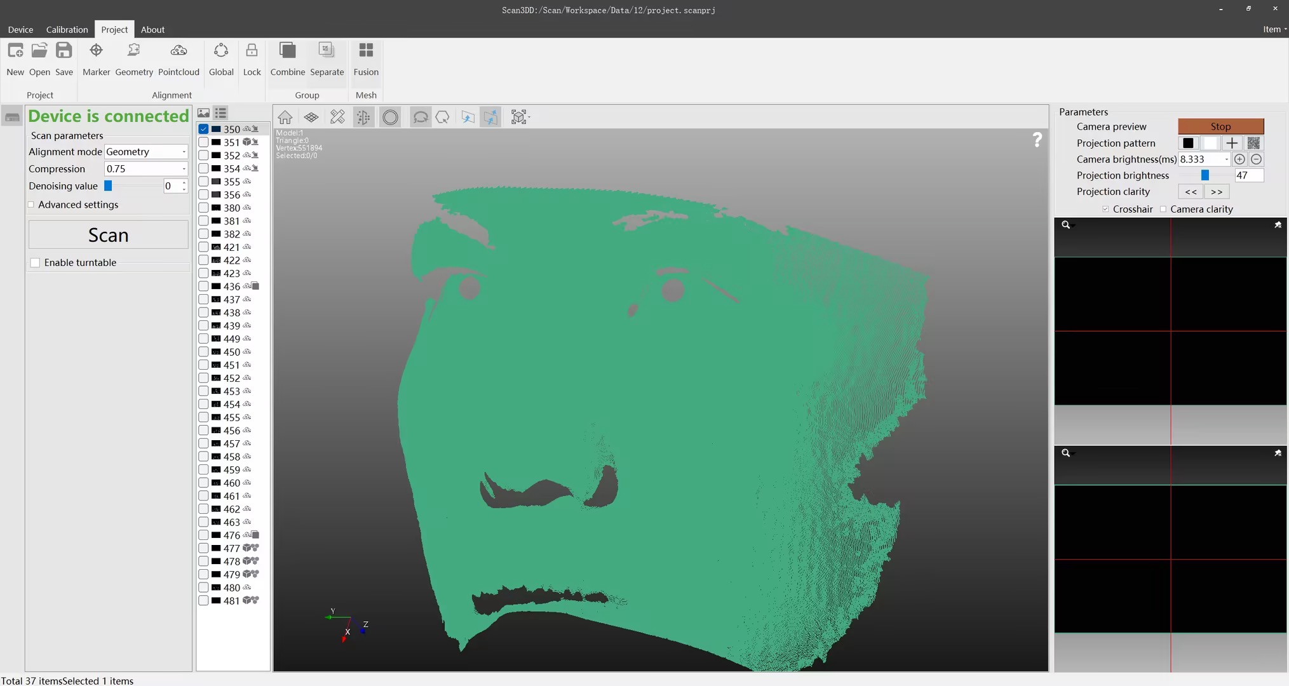Open the Compression dropdown

click(x=145, y=169)
